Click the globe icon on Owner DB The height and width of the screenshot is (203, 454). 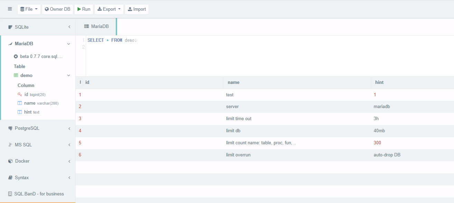47,9
